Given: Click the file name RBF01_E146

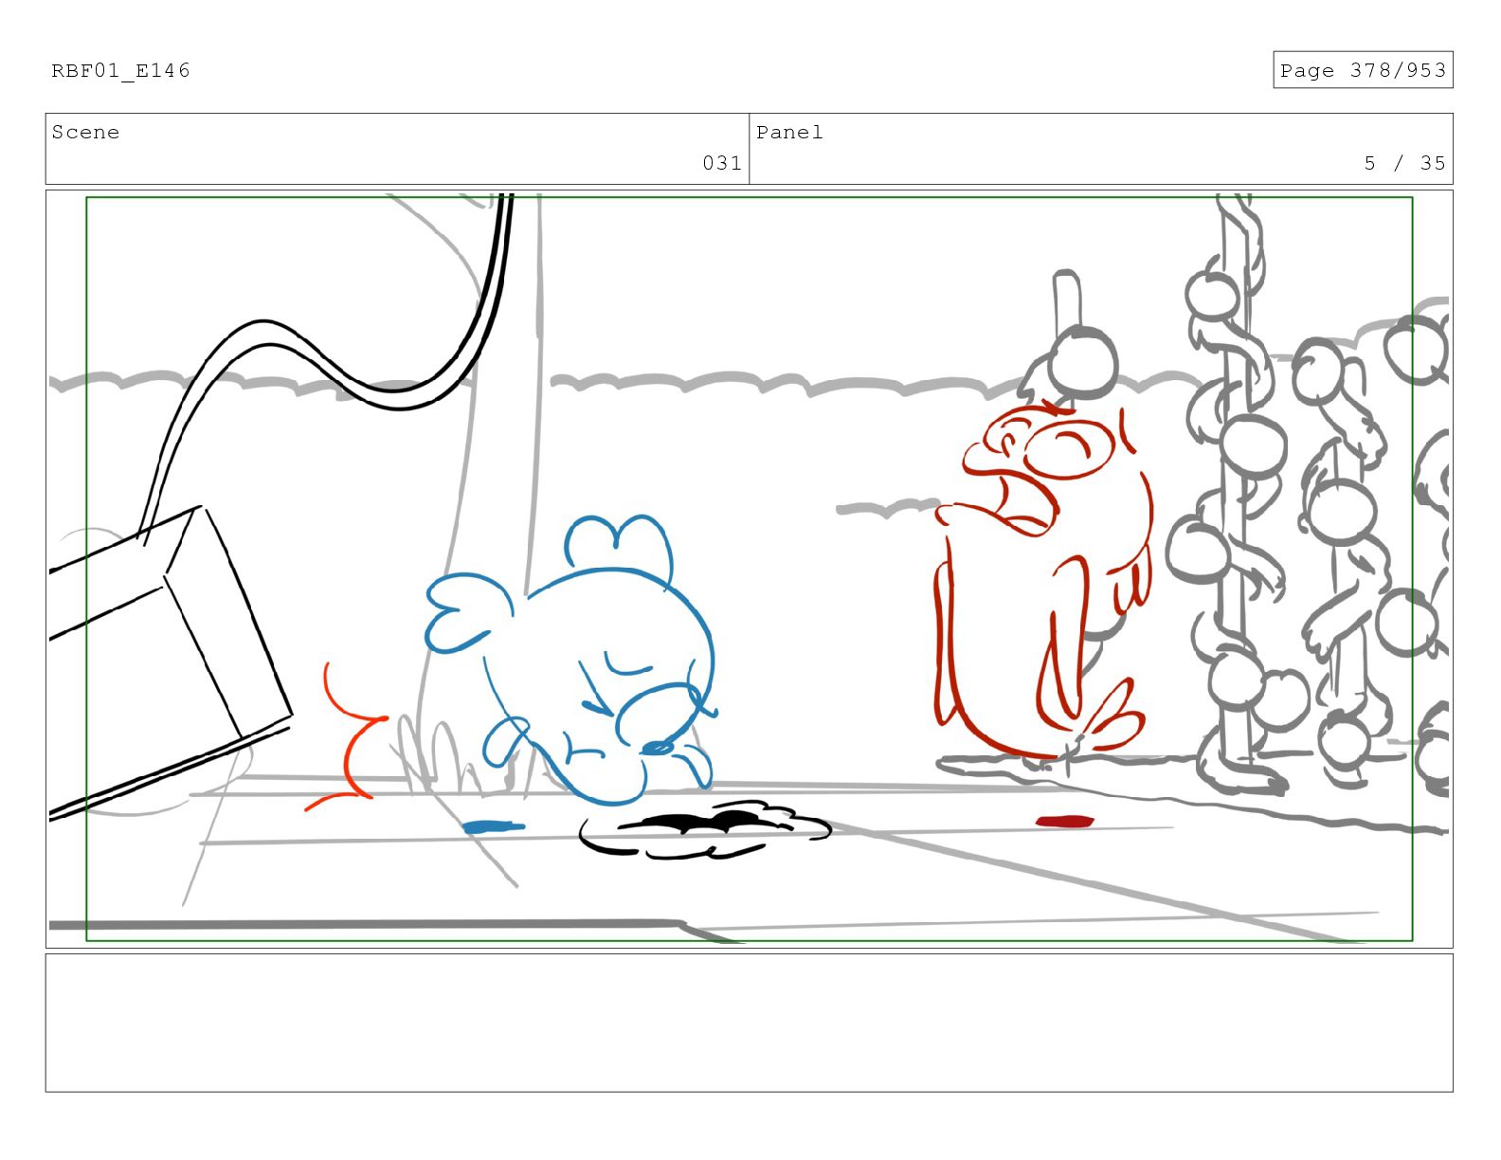Looking at the screenshot, I should point(120,70).
